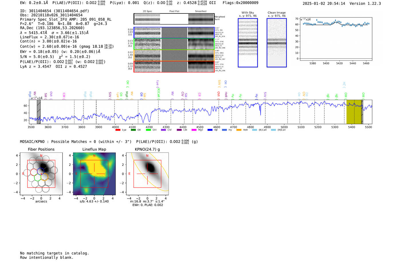The image size is (401, 273).
Task: Click the red-bordered fiber spectrum row
Action: click(174, 66)
